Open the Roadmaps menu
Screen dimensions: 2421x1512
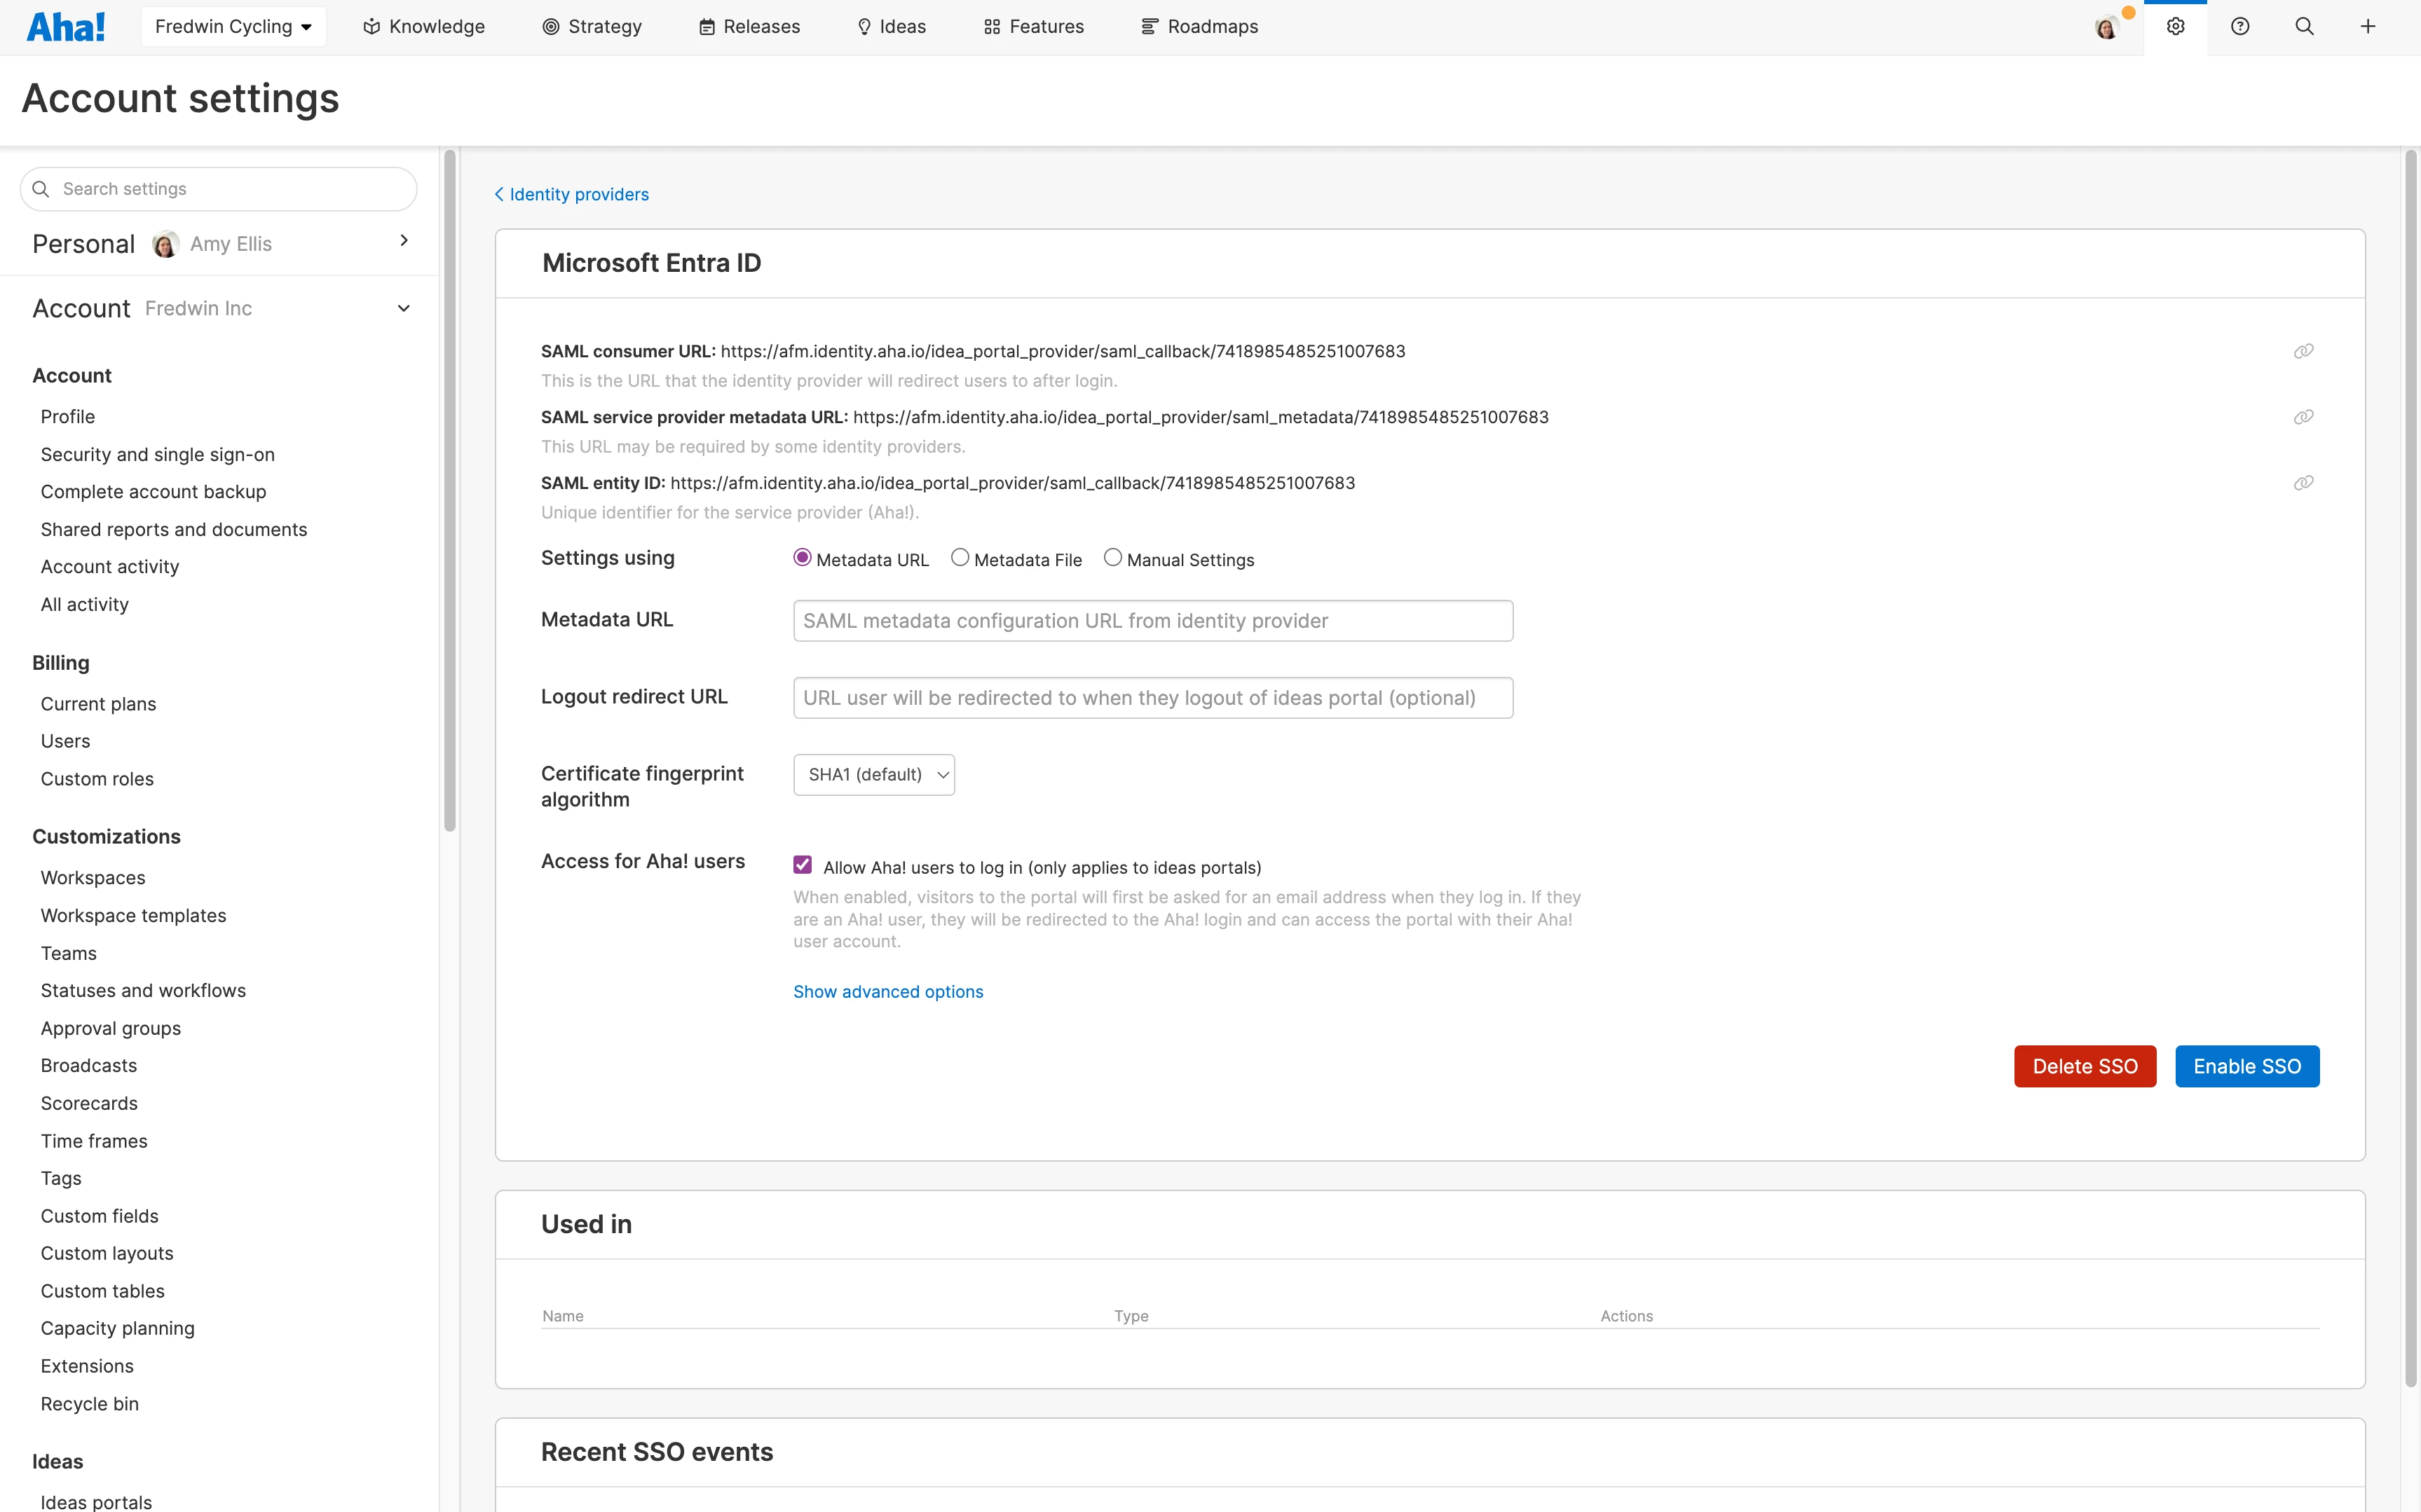pos(1199,27)
